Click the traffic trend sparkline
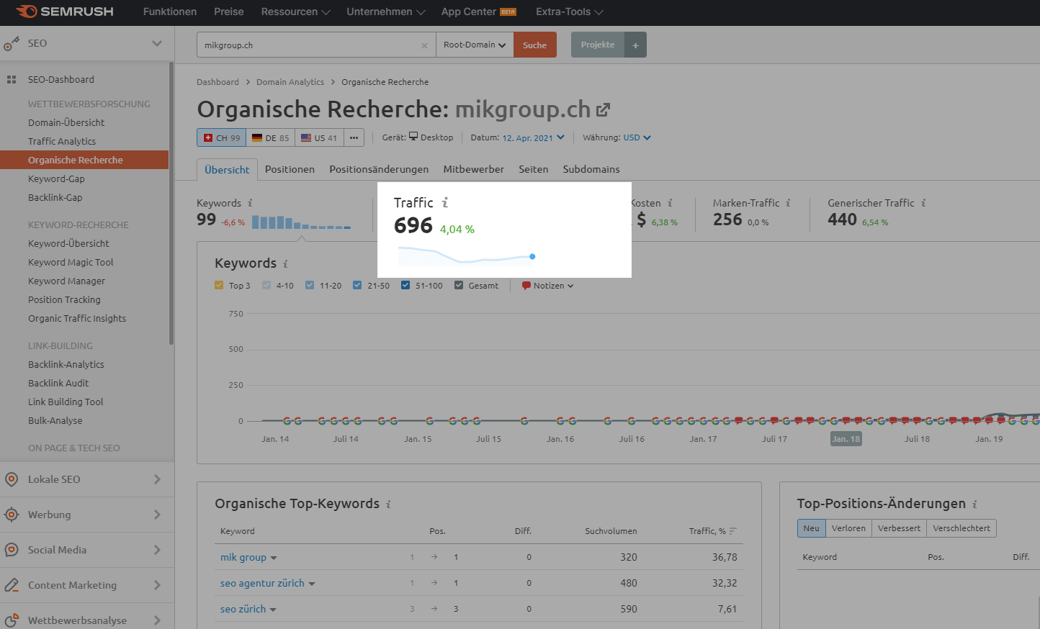Viewport: 1040px width, 629px height. pyautogui.click(x=467, y=255)
